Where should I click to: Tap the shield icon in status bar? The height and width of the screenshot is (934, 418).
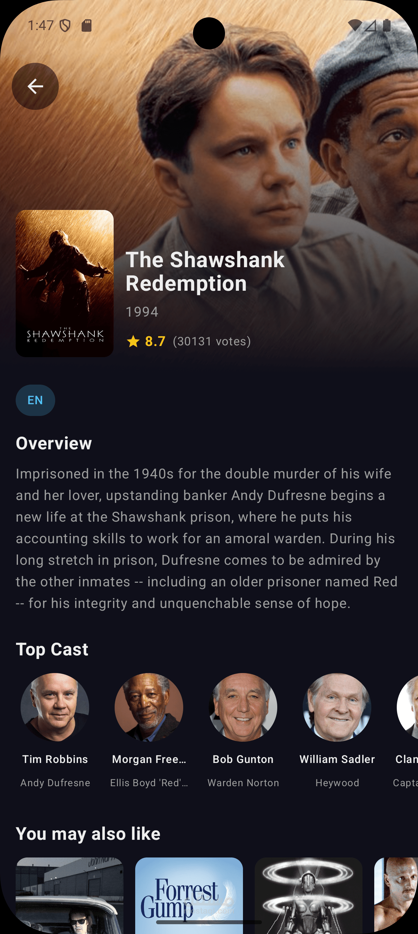point(65,26)
